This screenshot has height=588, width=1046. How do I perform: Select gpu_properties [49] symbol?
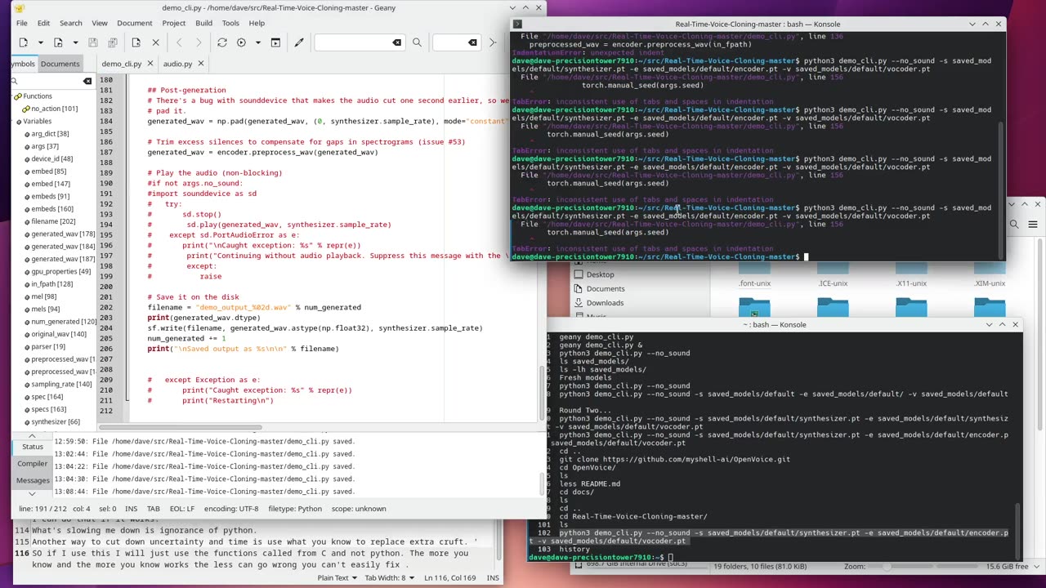(61, 272)
